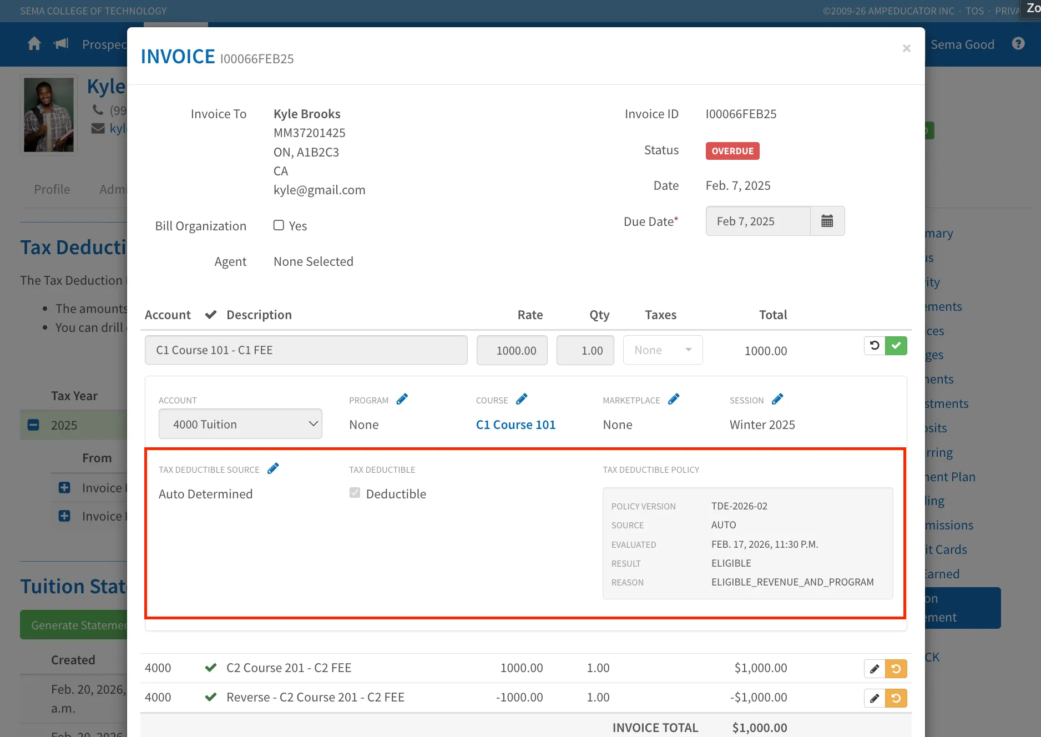Open the Prospects menu in navbar
The width and height of the screenshot is (1041, 737).
pos(104,44)
